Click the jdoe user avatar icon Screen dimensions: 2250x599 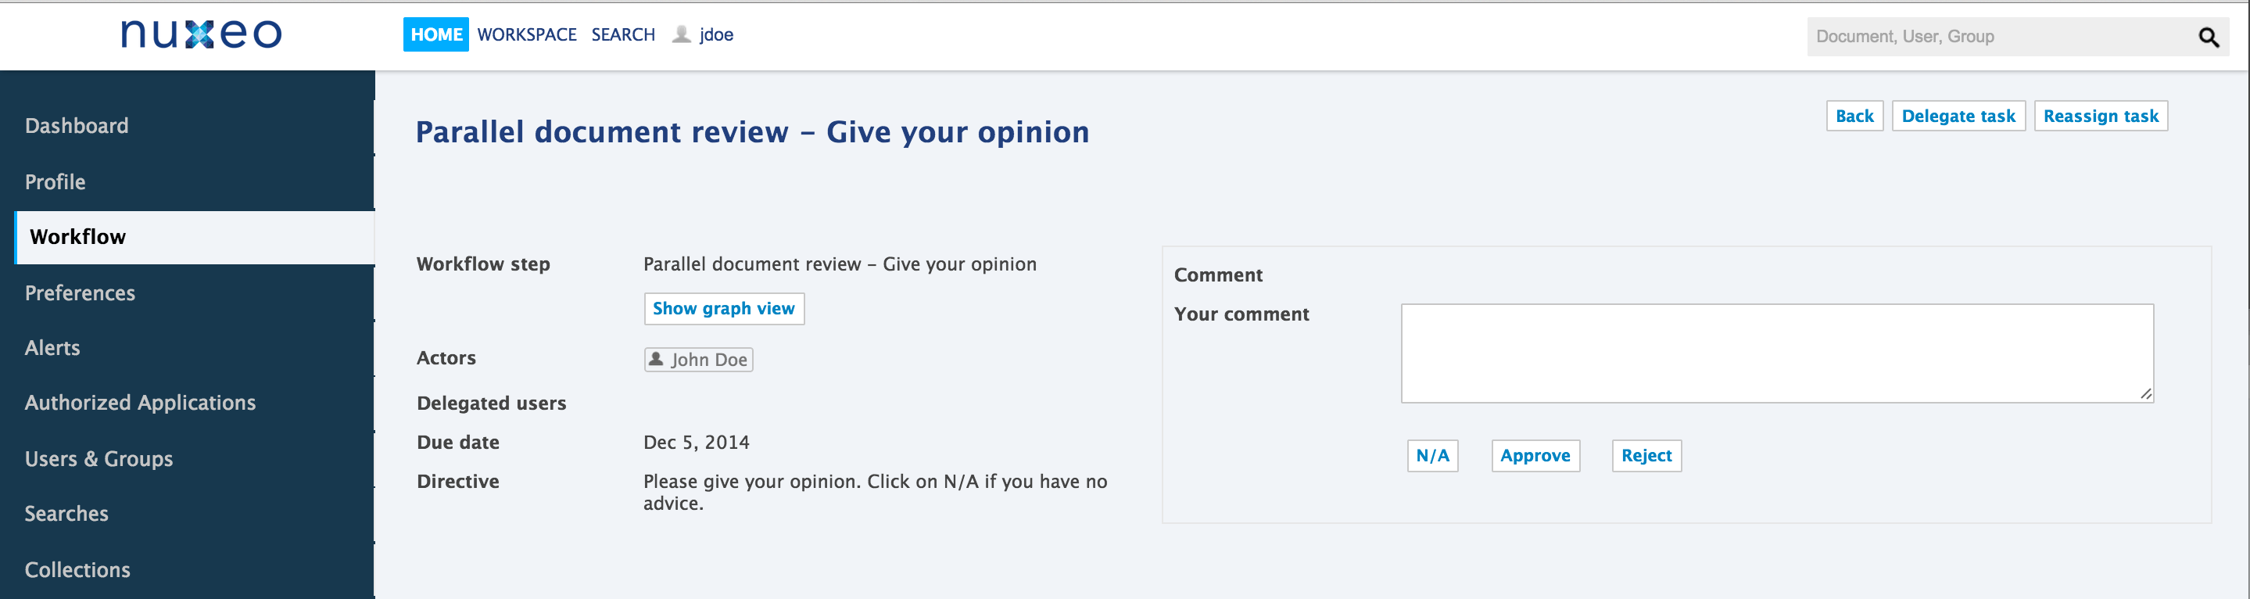tap(681, 34)
